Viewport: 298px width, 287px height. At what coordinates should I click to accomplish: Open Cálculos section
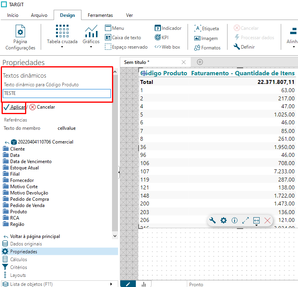tap(14, 260)
